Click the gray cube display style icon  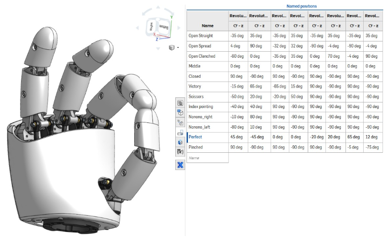point(172,48)
